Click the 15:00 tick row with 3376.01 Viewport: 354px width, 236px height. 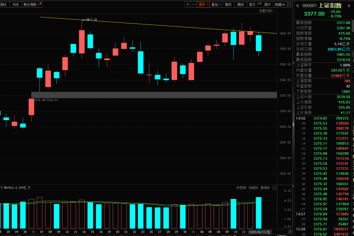click(x=323, y=229)
